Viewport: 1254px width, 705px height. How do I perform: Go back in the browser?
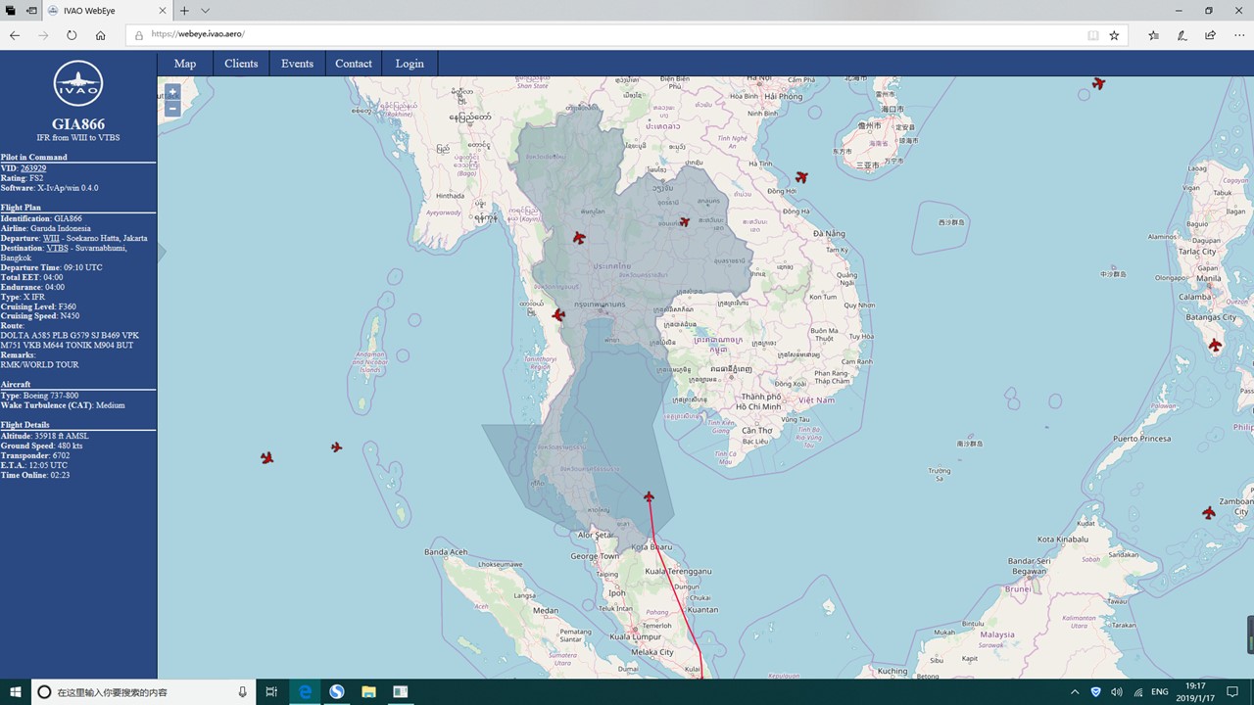coord(15,35)
